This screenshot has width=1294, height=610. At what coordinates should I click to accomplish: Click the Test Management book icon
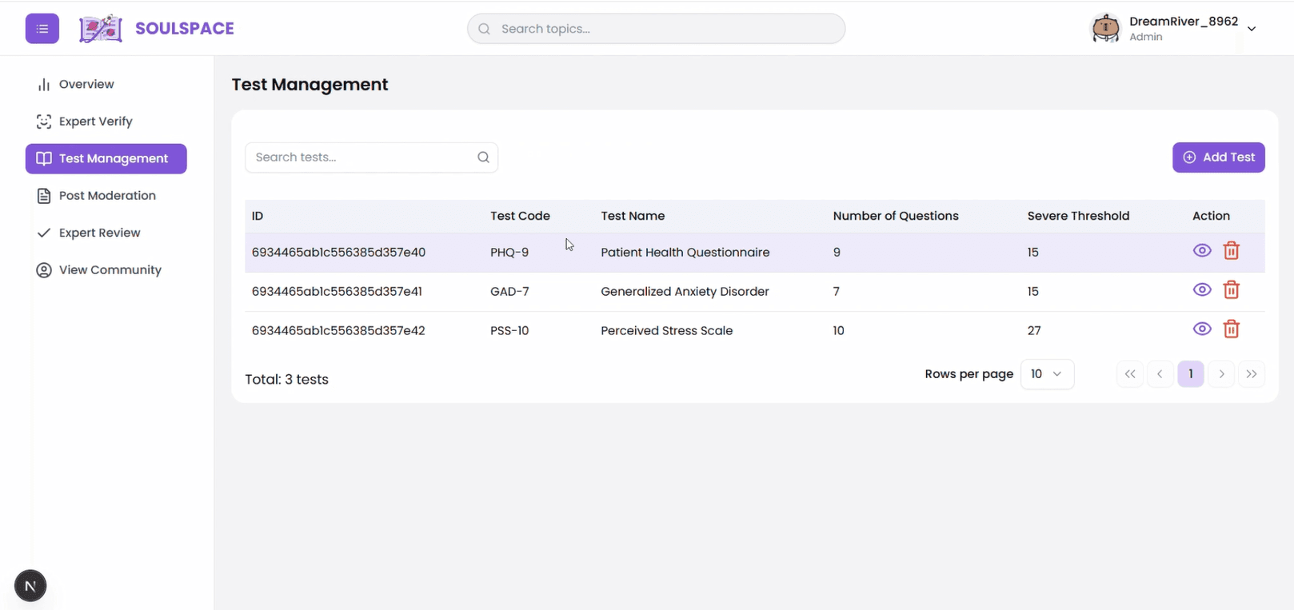point(44,158)
